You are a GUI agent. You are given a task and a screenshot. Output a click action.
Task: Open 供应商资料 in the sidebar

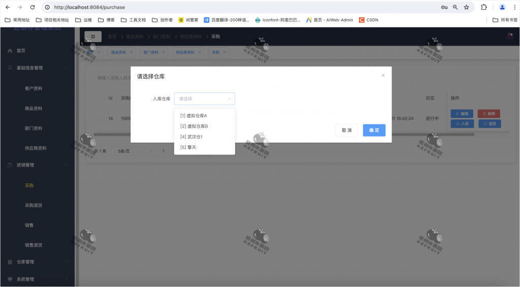pos(37,148)
